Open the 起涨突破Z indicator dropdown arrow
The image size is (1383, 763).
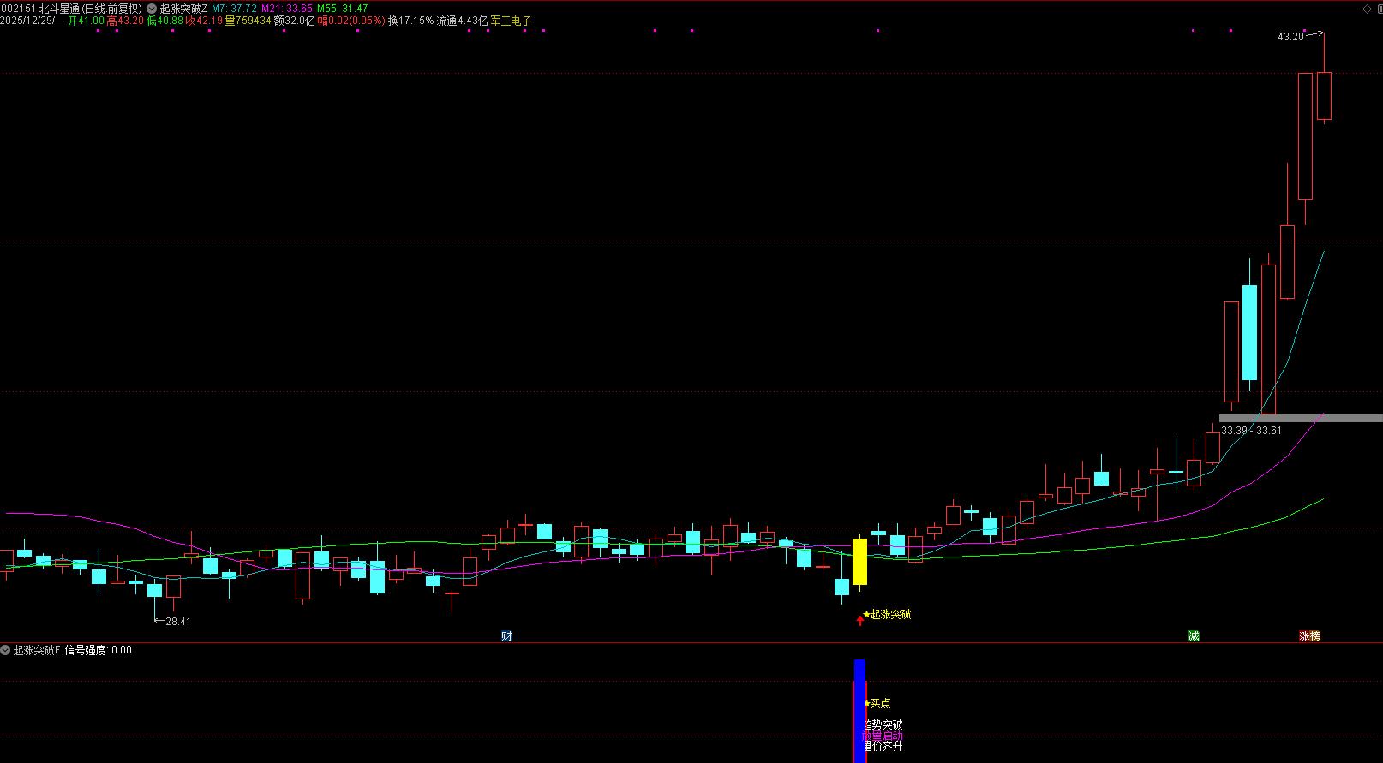tap(152, 9)
